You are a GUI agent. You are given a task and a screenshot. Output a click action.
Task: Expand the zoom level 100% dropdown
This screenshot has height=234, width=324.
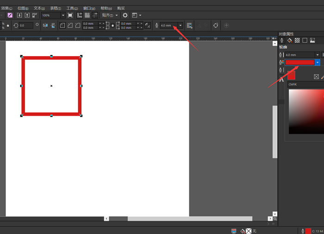click(63, 15)
